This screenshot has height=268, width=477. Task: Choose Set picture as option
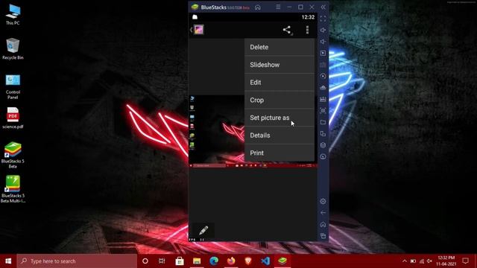point(279,118)
